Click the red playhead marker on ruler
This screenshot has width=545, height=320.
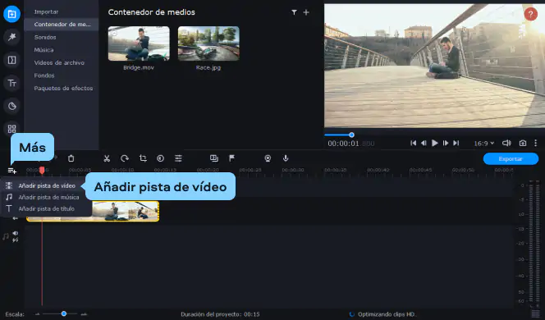tap(42, 170)
